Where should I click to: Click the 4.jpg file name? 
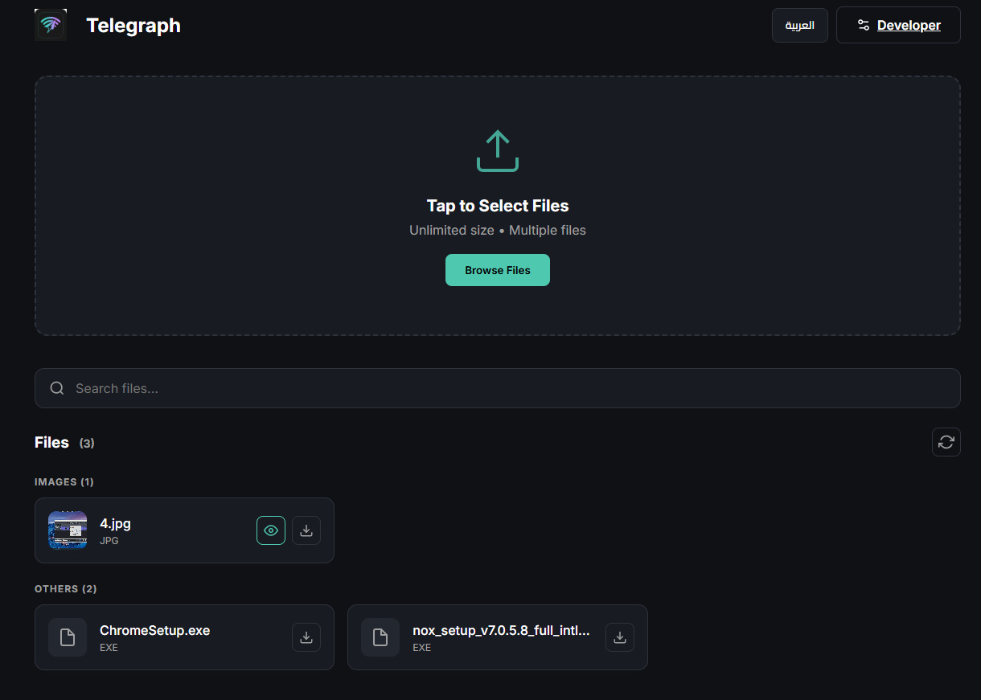tap(115, 524)
